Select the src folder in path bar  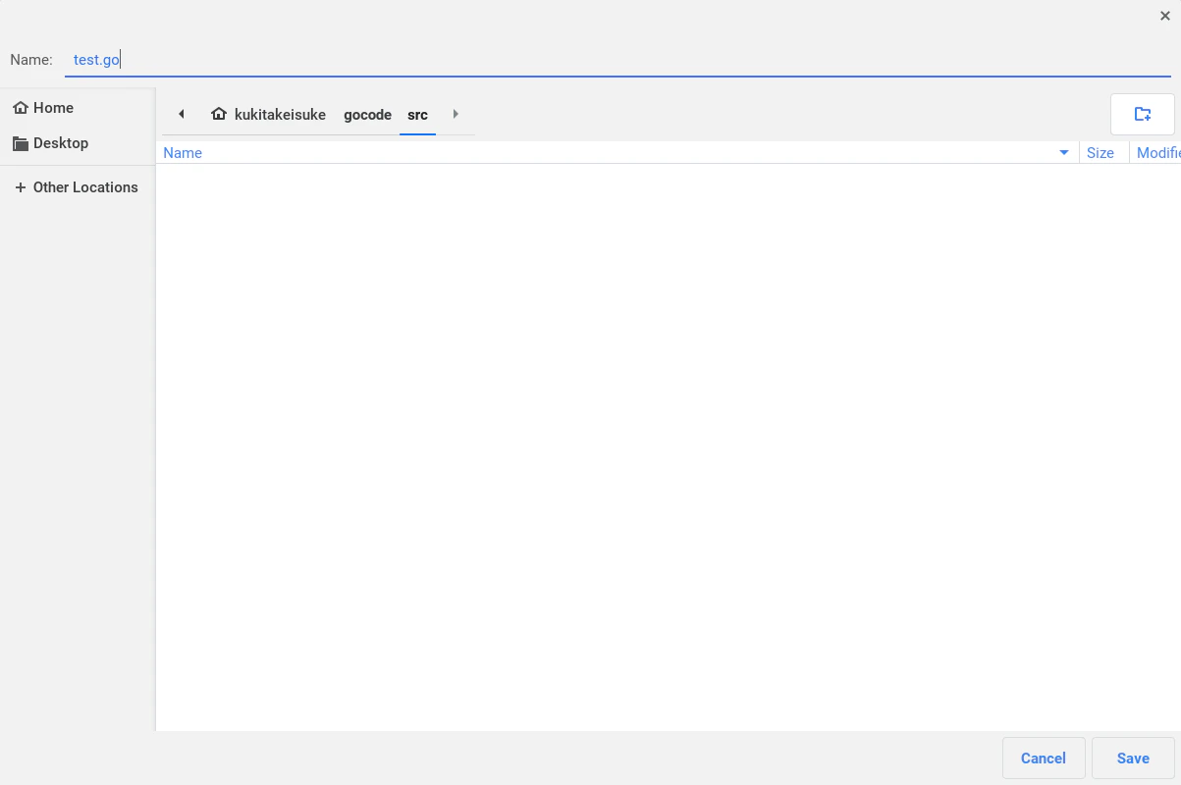(417, 115)
